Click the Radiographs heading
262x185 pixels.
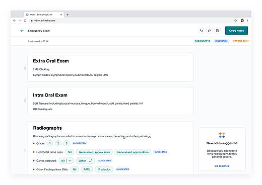pos(47,128)
